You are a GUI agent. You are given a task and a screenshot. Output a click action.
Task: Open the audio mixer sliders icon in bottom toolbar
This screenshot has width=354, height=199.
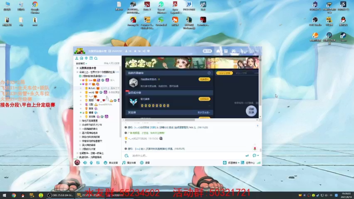click(98, 163)
